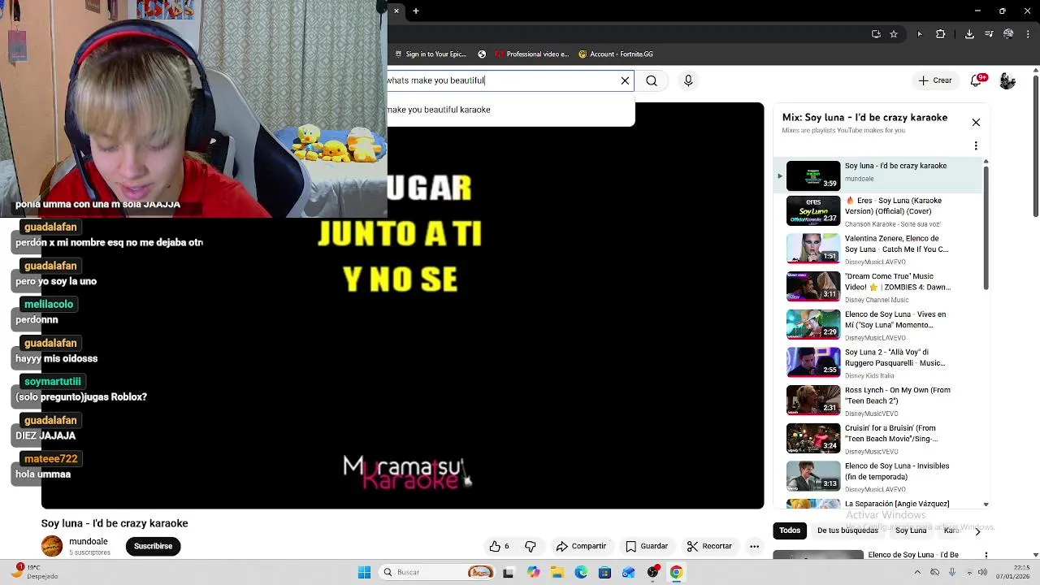Open the Mix playlist three-dot options
This screenshot has width=1040, height=585.
point(976,146)
